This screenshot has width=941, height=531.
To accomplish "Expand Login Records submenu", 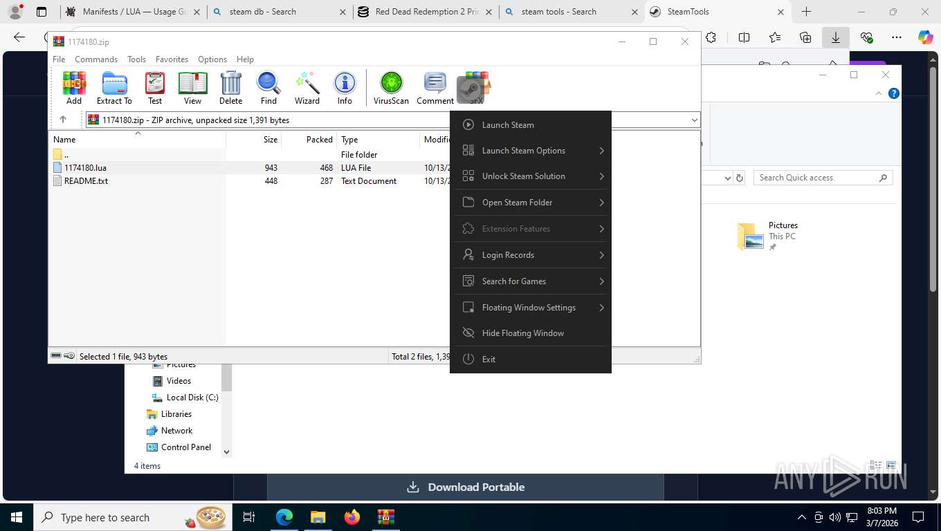I will [531, 255].
